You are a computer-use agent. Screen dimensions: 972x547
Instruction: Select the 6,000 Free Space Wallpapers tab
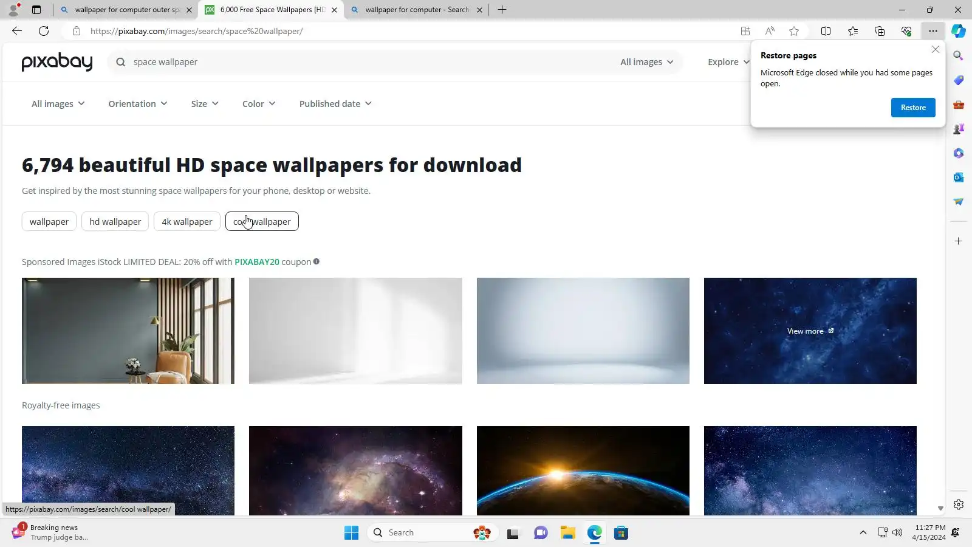271,10
